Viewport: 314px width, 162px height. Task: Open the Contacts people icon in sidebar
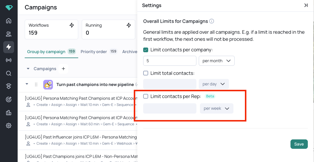tap(9, 34)
